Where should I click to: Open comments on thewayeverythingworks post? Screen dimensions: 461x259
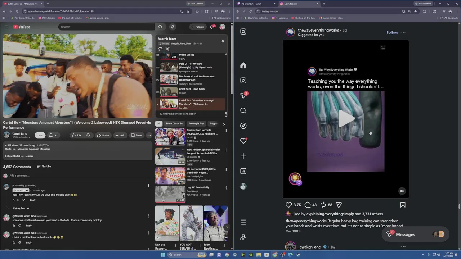click(x=308, y=205)
